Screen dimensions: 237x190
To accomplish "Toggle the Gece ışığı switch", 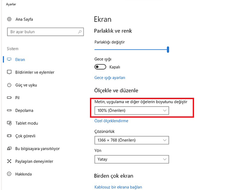I will (100, 67).
